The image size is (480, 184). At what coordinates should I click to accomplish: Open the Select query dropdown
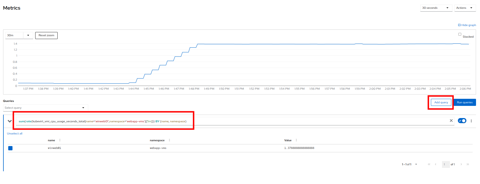tap(45, 108)
